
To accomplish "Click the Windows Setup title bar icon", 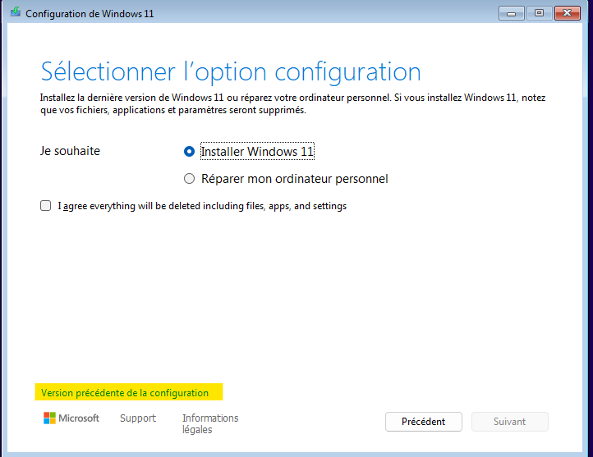I will [x=16, y=13].
